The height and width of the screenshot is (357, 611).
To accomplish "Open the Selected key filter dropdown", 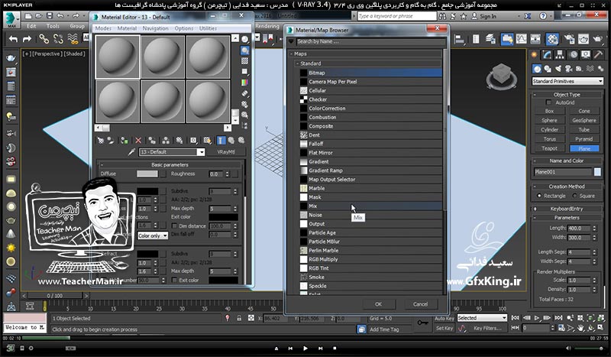I will click(482, 318).
